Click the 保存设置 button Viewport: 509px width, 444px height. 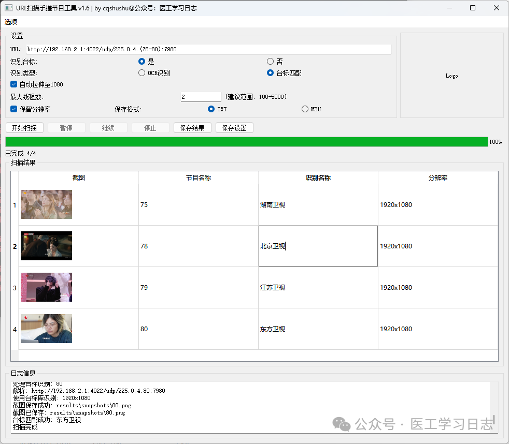pyautogui.click(x=234, y=128)
